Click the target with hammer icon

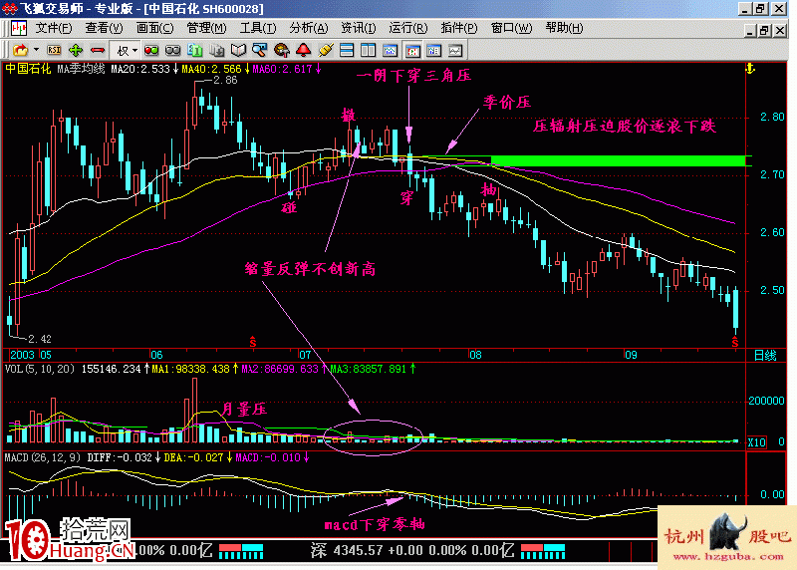281,50
